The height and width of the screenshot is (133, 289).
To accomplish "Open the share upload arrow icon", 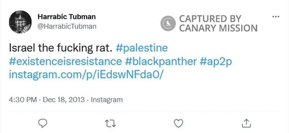I will click(246, 123).
